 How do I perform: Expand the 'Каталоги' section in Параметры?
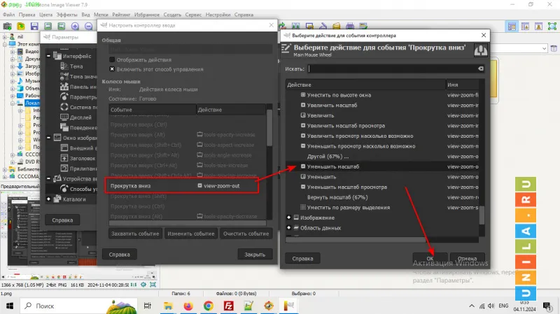(48, 199)
